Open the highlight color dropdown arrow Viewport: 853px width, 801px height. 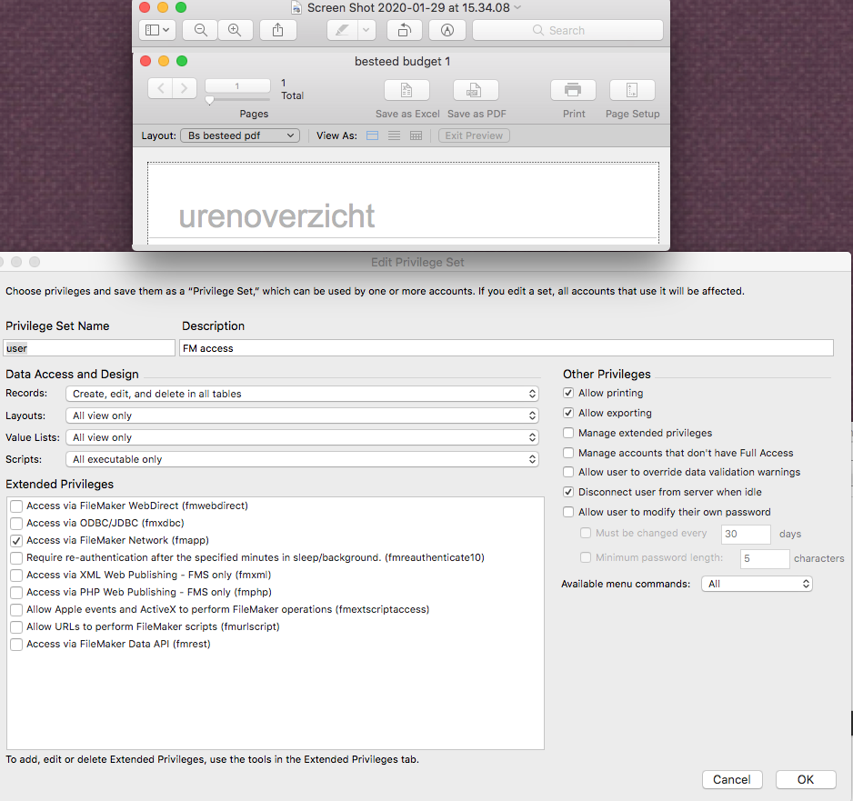coord(366,30)
